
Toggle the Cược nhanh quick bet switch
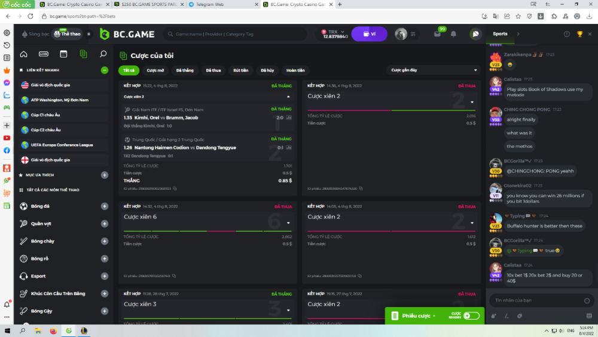coord(471,315)
